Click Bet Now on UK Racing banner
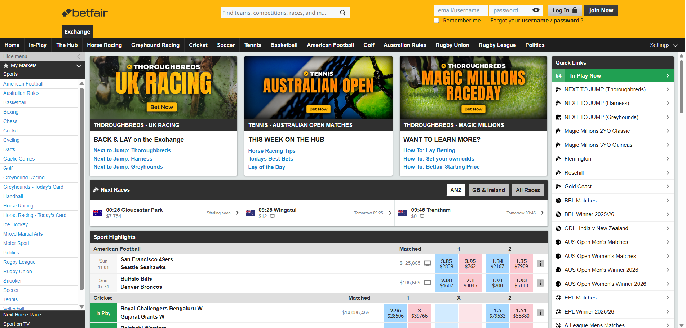This screenshot has width=686, height=328. (161, 107)
